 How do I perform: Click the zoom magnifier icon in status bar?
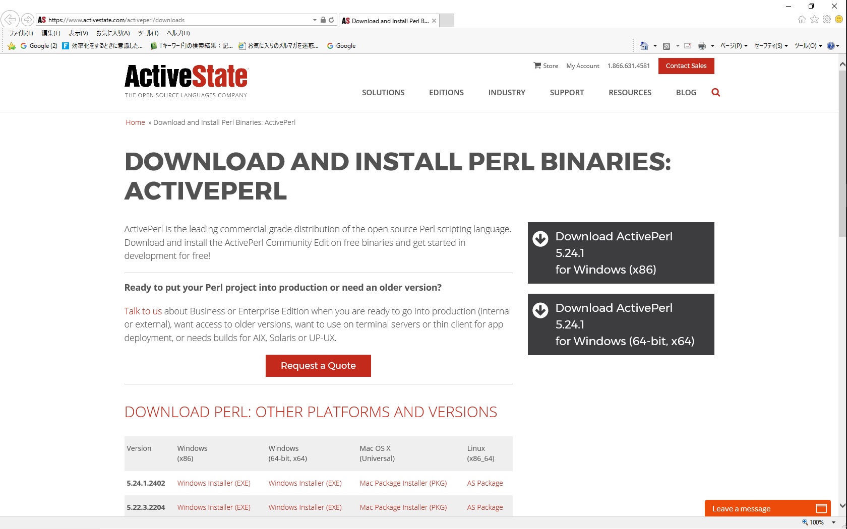point(805,522)
